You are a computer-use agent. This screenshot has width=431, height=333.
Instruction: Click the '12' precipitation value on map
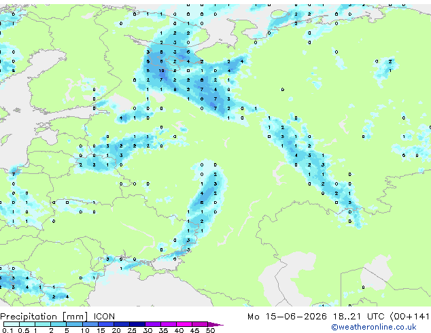(161, 71)
